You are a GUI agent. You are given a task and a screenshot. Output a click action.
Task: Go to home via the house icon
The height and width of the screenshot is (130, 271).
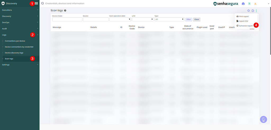tap(243, 4)
